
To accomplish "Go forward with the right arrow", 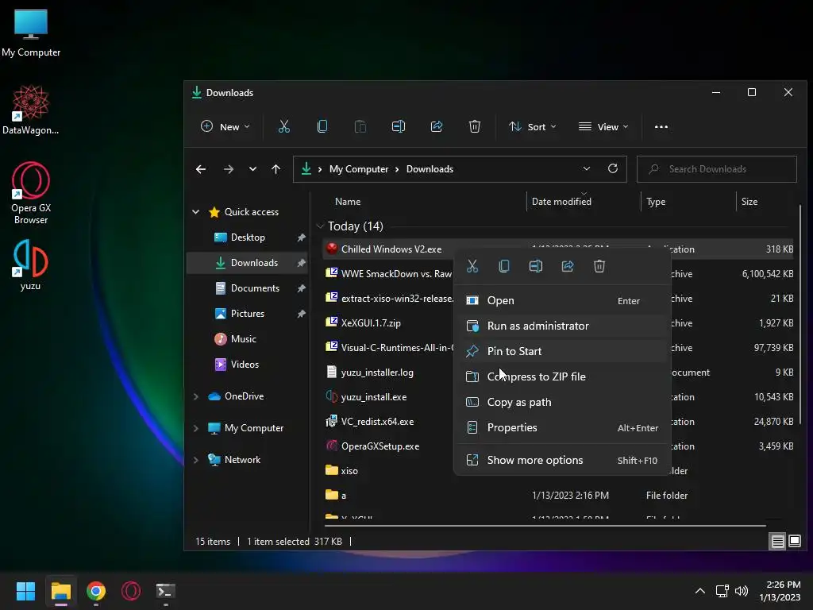I will coord(228,169).
